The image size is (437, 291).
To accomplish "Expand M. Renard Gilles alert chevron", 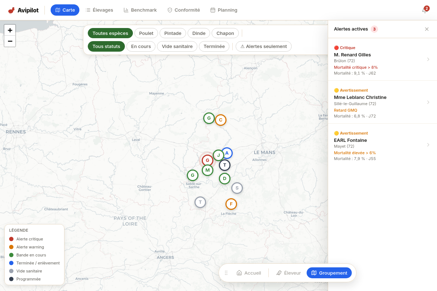I will [428, 59].
